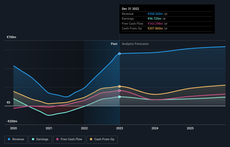This screenshot has height=147, width=230.
Task: Select the 2022 x-axis label
Action: point(84,128)
